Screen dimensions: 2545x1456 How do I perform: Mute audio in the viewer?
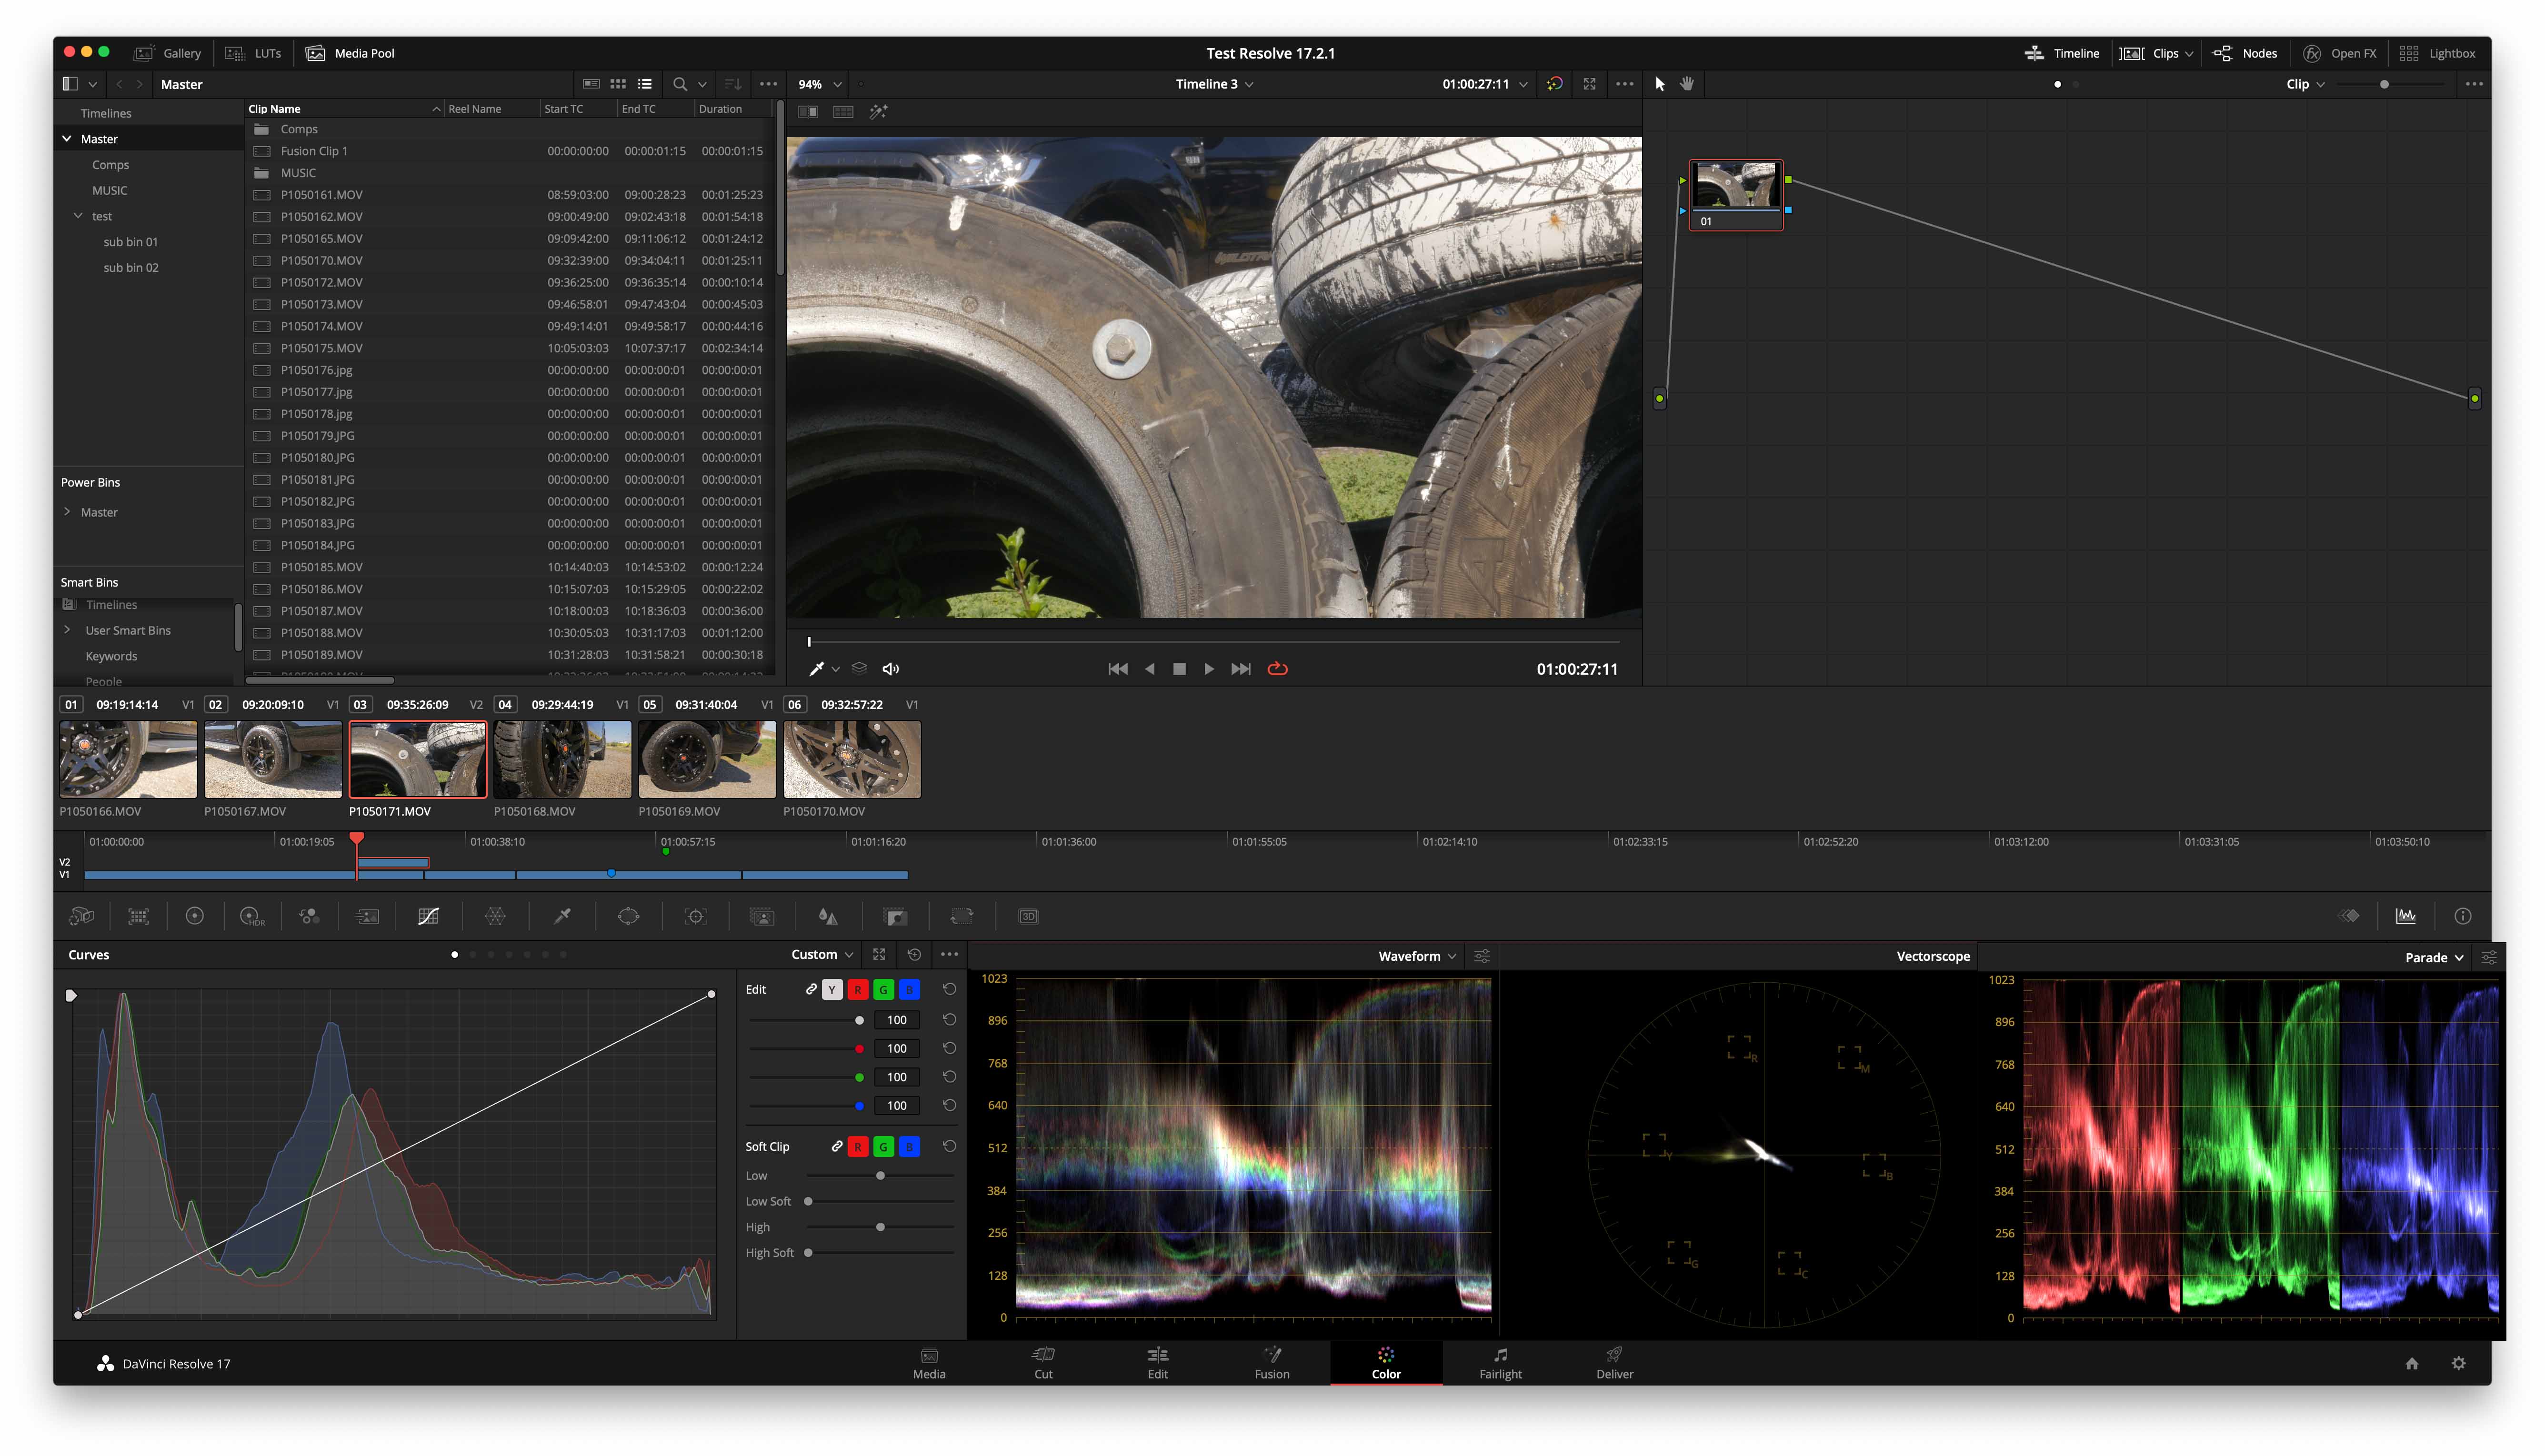tap(890, 669)
